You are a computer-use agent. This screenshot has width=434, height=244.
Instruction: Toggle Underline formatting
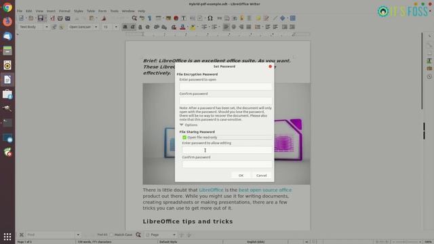click(140, 27)
